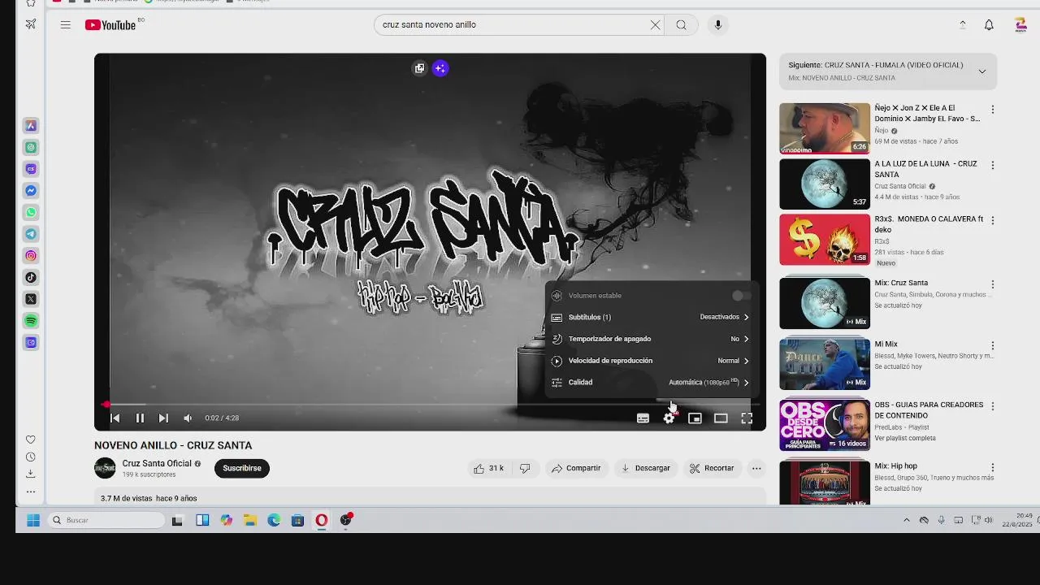Open the account avatar menu
This screenshot has height=585, width=1040.
[1020, 25]
